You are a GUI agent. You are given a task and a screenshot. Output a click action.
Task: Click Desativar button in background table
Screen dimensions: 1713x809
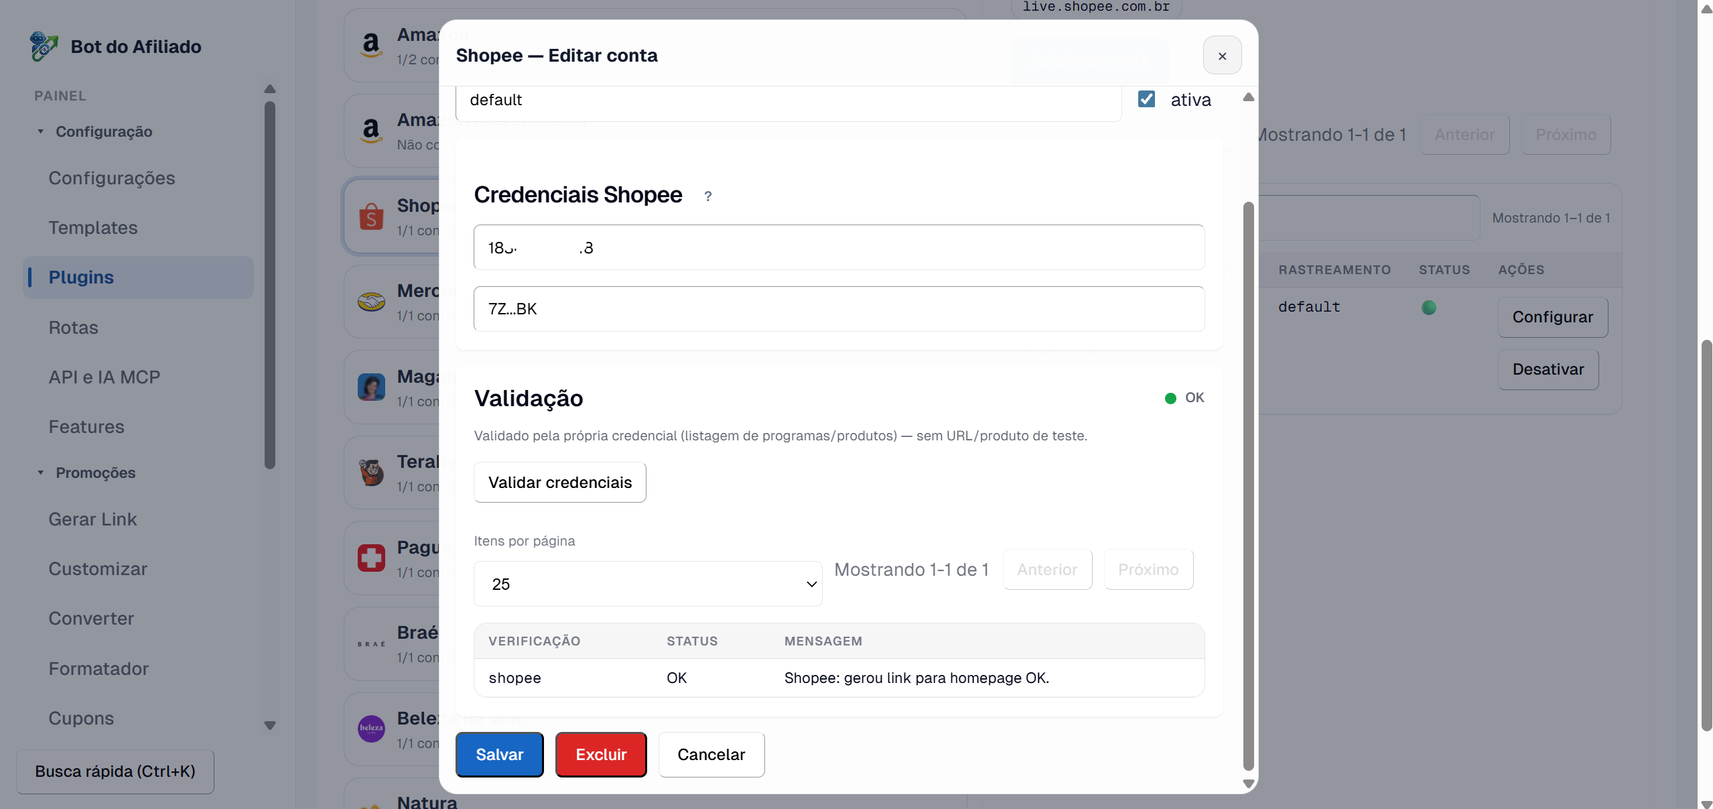click(1548, 369)
